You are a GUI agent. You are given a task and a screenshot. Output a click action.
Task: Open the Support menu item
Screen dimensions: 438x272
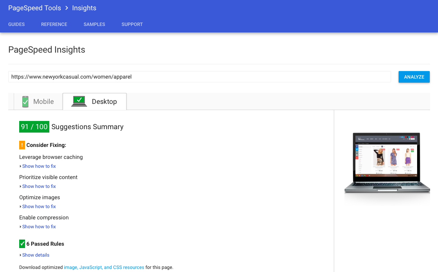pos(132,24)
